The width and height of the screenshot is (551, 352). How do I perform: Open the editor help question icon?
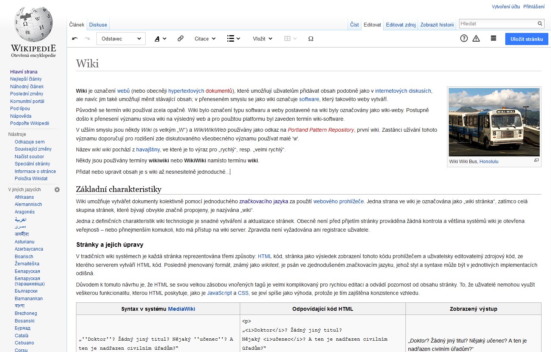(x=464, y=38)
